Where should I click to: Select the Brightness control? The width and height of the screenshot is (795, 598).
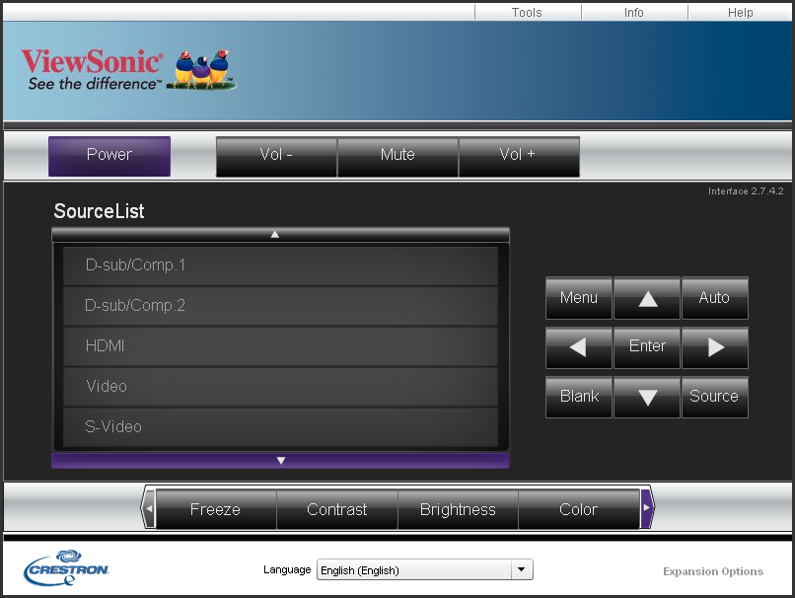click(458, 509)
